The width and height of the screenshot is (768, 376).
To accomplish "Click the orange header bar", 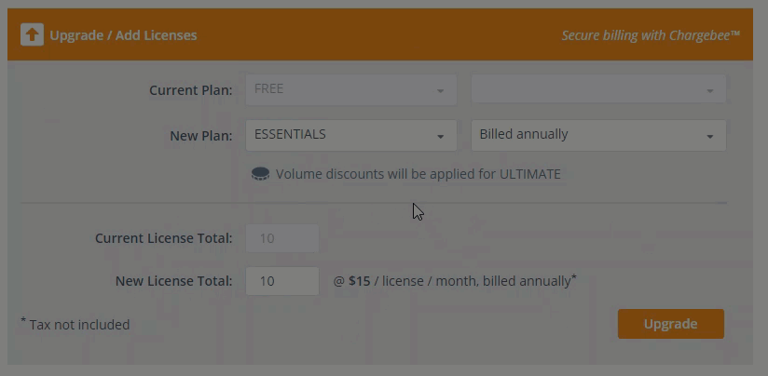I will (373, 35).
